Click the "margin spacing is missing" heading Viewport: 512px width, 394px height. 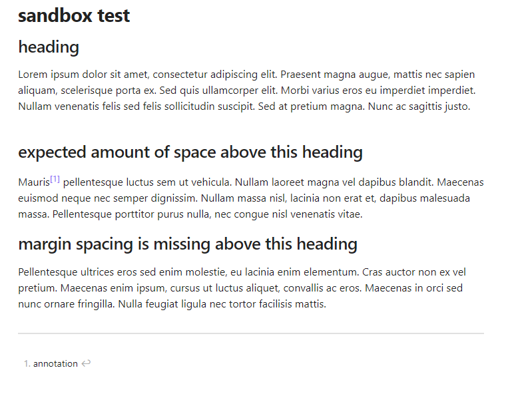(x=188, y=244)
